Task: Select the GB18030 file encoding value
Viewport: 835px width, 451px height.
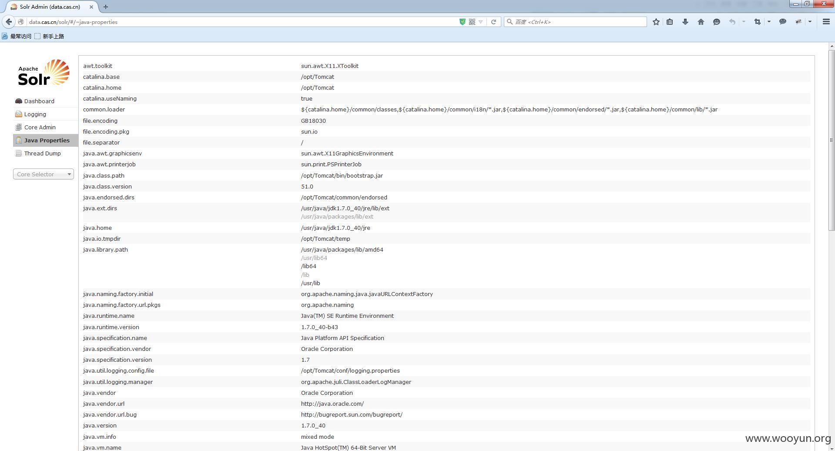Action: 313,121
